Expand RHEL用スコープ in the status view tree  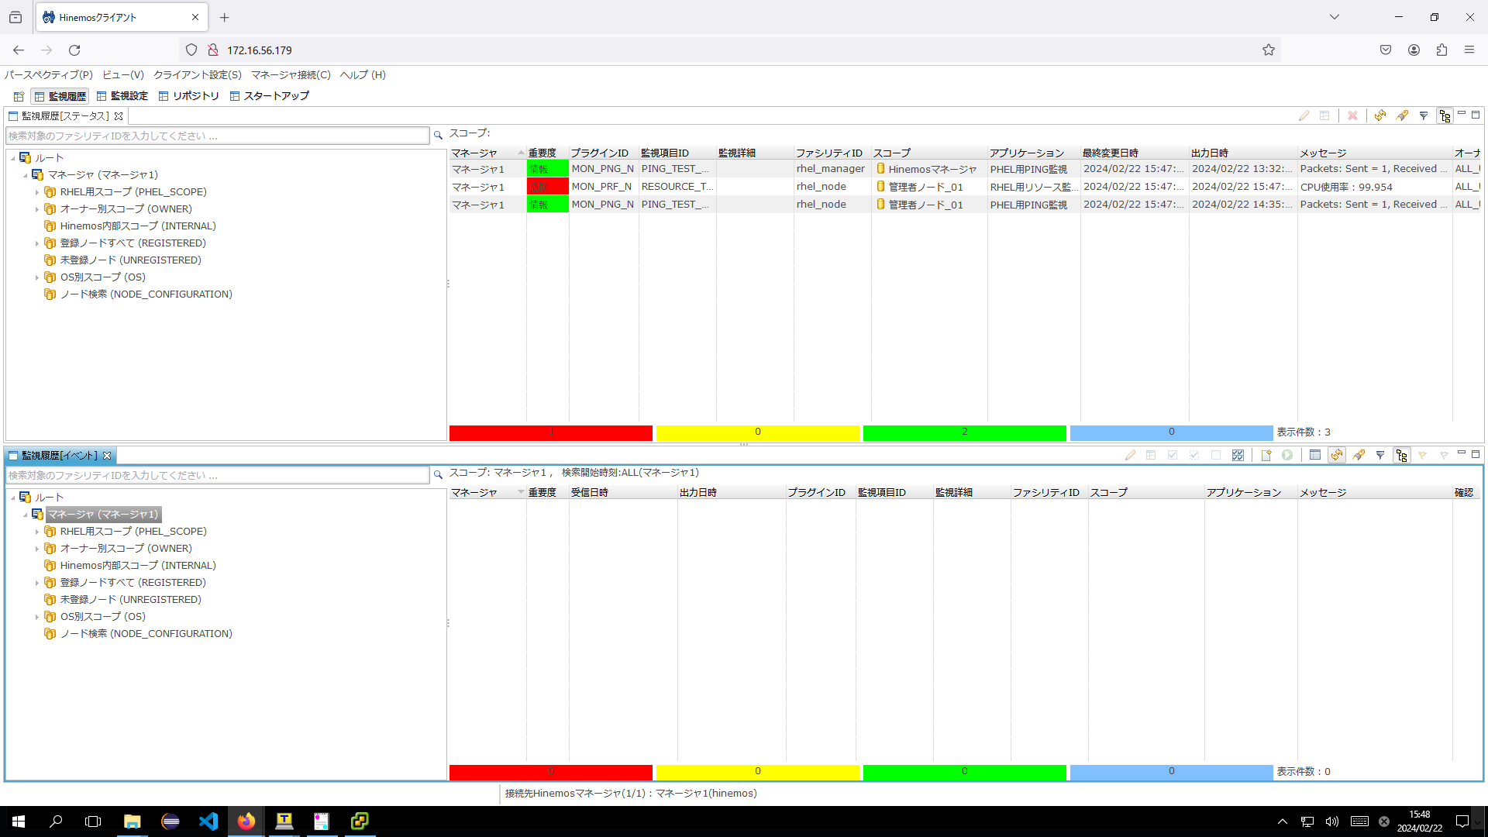[36, 192]
